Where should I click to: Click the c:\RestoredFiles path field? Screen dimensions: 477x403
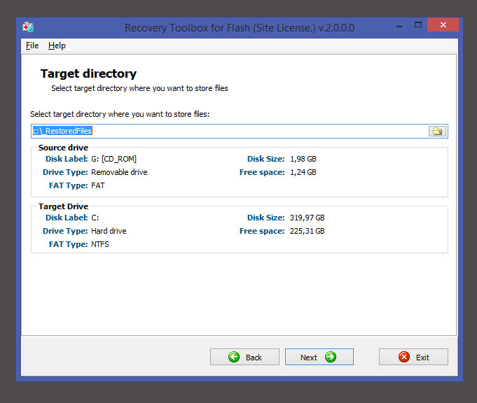tap(224, 131)
